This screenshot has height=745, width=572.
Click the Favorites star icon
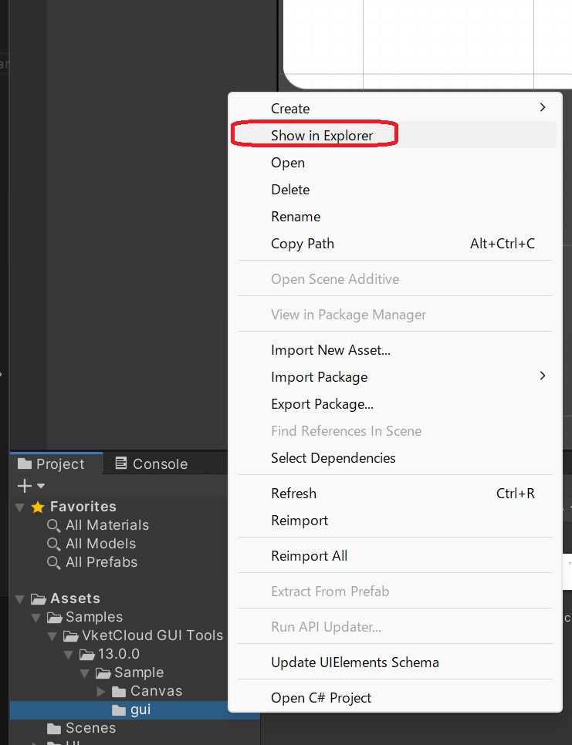click(38, 507)
